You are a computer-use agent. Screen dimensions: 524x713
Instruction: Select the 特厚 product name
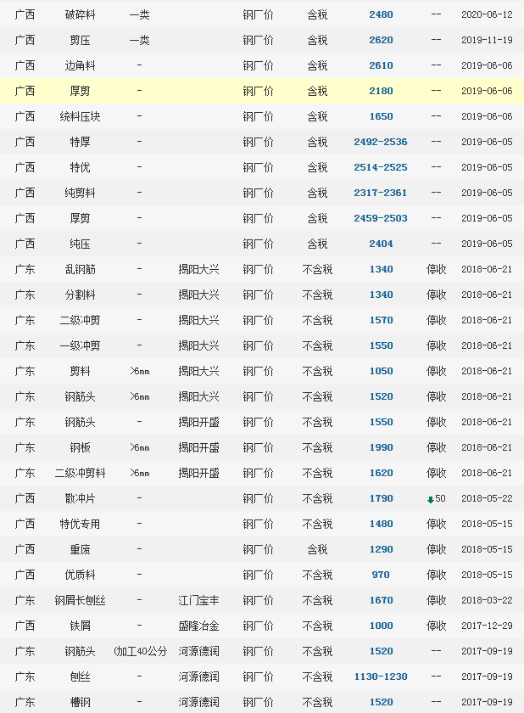coord(80,142)
